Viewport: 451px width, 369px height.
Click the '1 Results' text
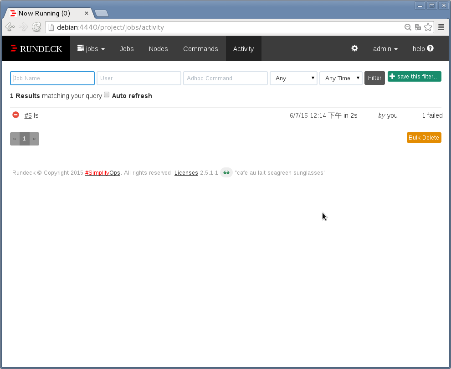point(25,96)
